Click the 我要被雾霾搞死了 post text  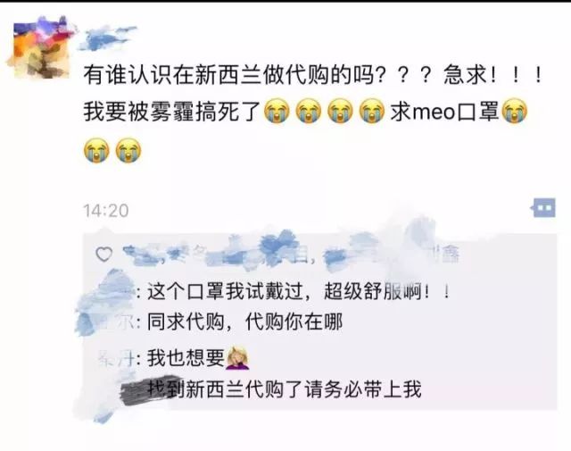[x=171, y=112]
